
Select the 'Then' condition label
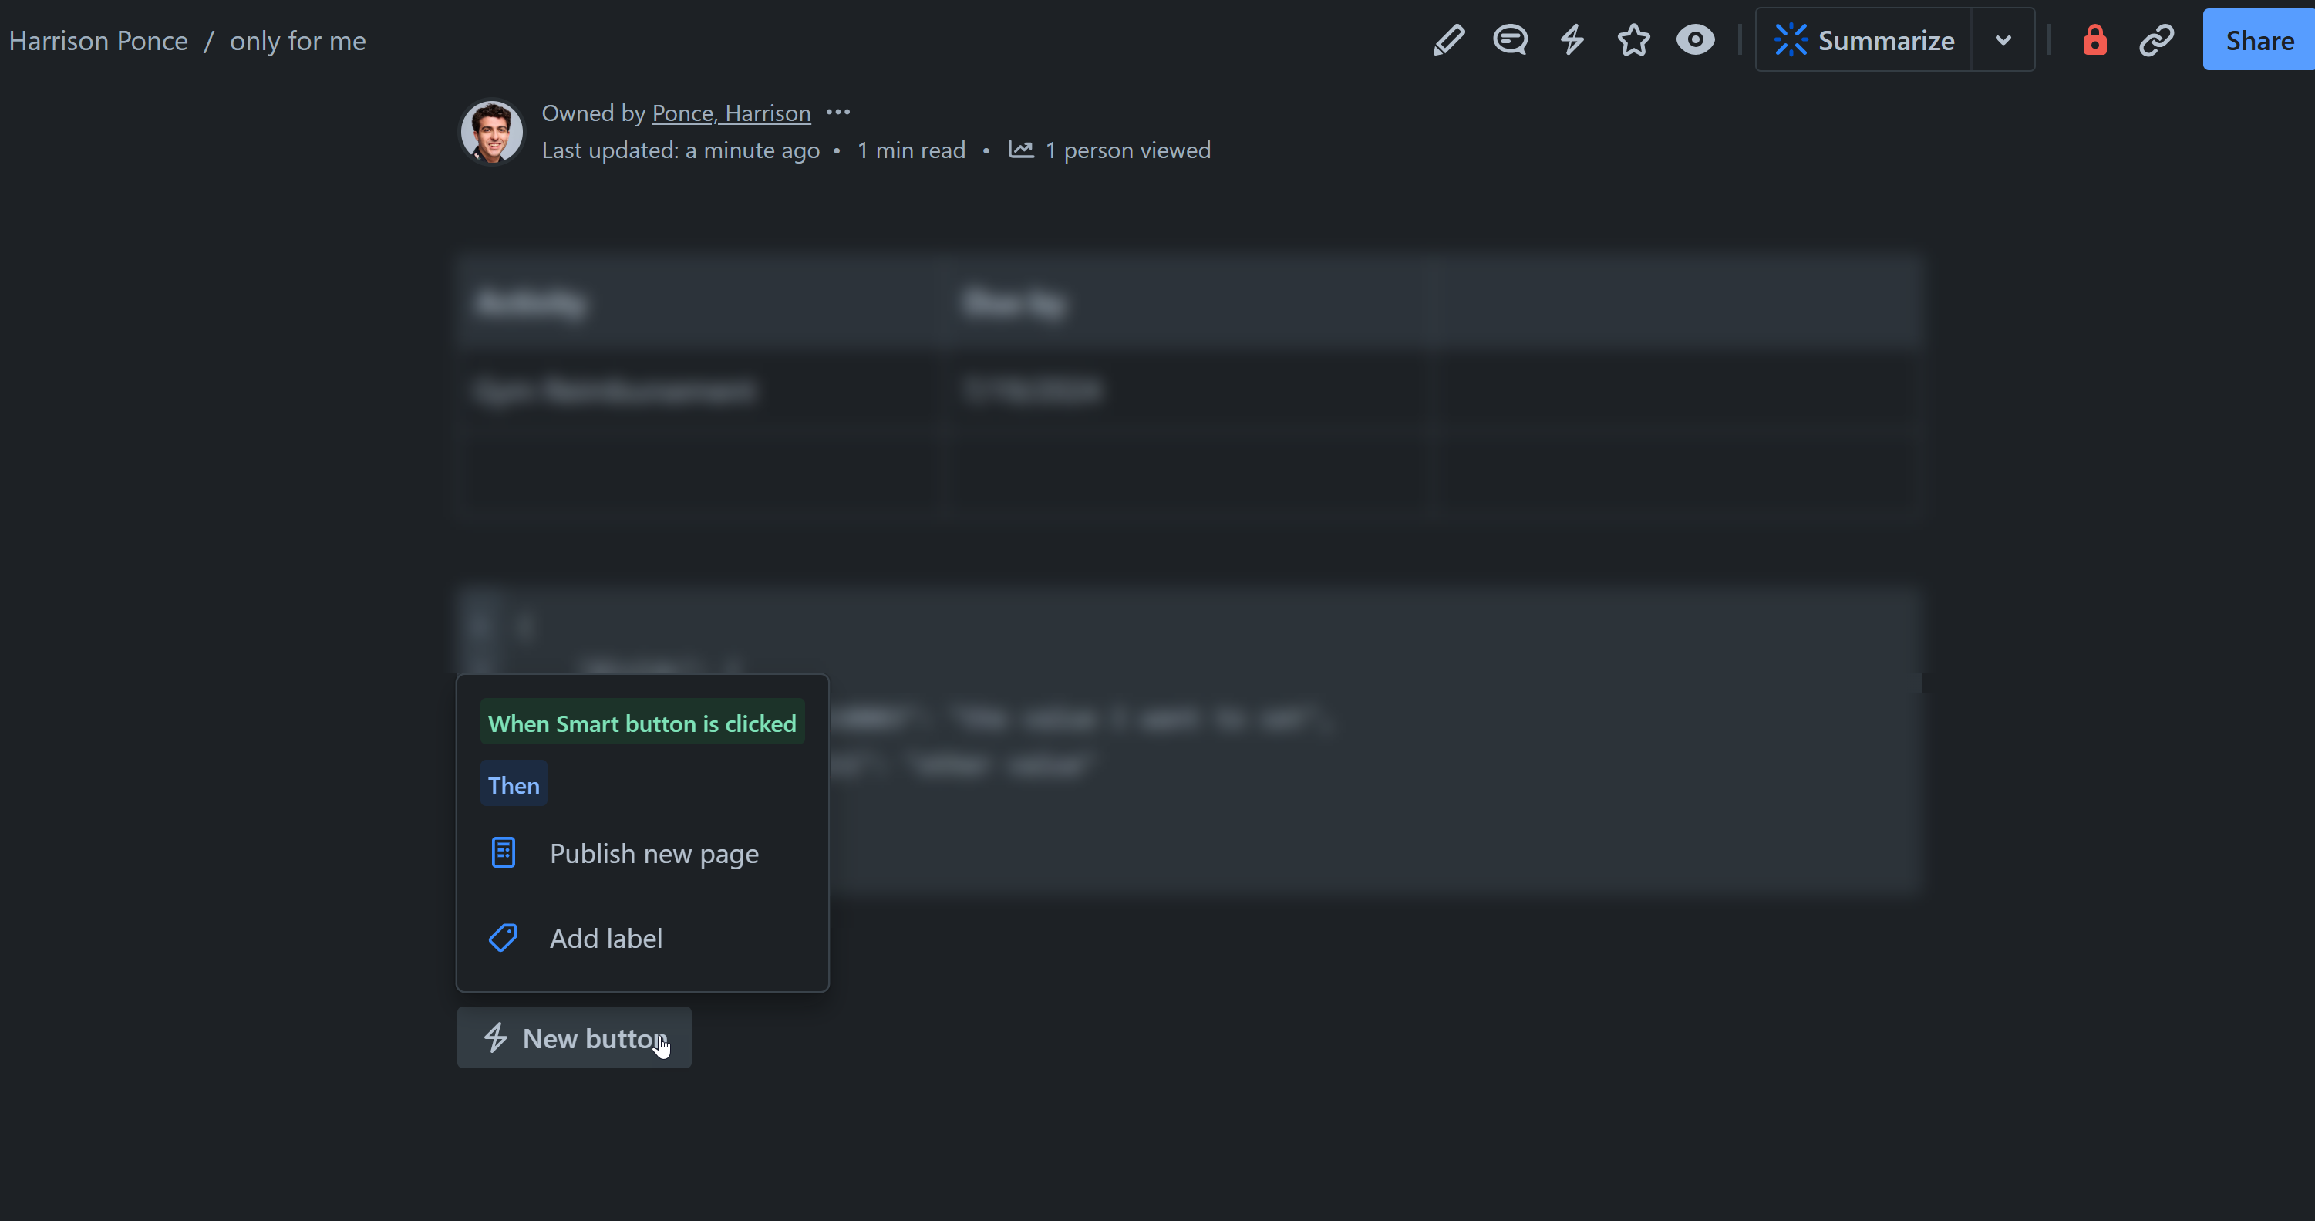[x=513, y=783]
